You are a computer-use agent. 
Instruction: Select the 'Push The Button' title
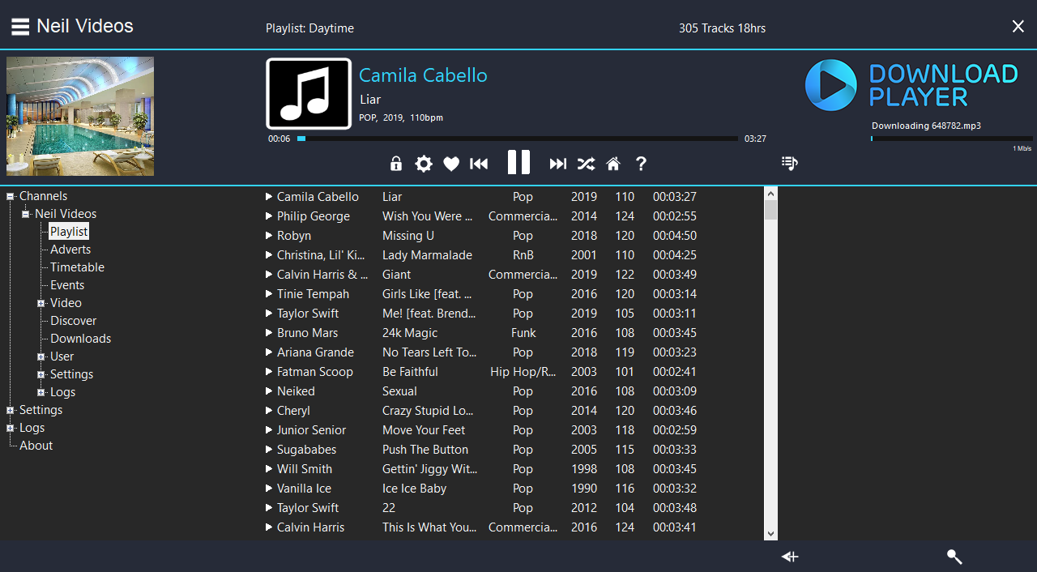(425, 450)
